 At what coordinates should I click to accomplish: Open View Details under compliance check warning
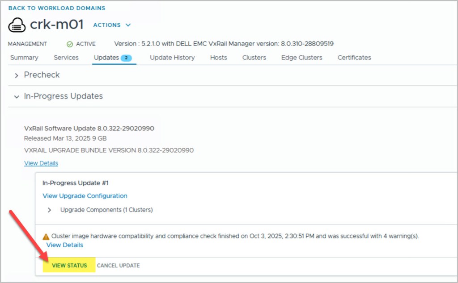point(64,245)
